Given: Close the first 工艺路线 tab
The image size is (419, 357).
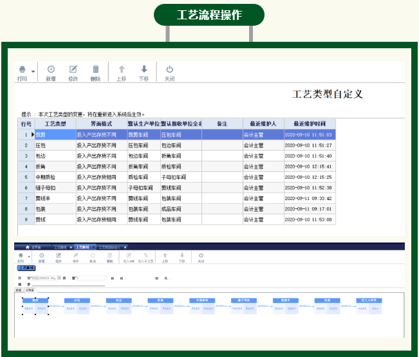Looking at the screenshot, I should 71,248.
